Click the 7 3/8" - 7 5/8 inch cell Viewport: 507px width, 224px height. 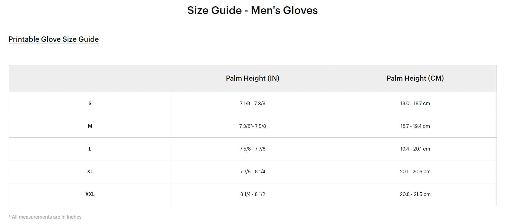[253, 126]
